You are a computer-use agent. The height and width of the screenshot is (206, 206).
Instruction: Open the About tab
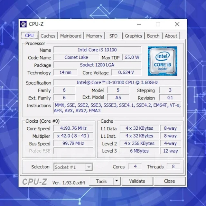click(x=171, y=36)
